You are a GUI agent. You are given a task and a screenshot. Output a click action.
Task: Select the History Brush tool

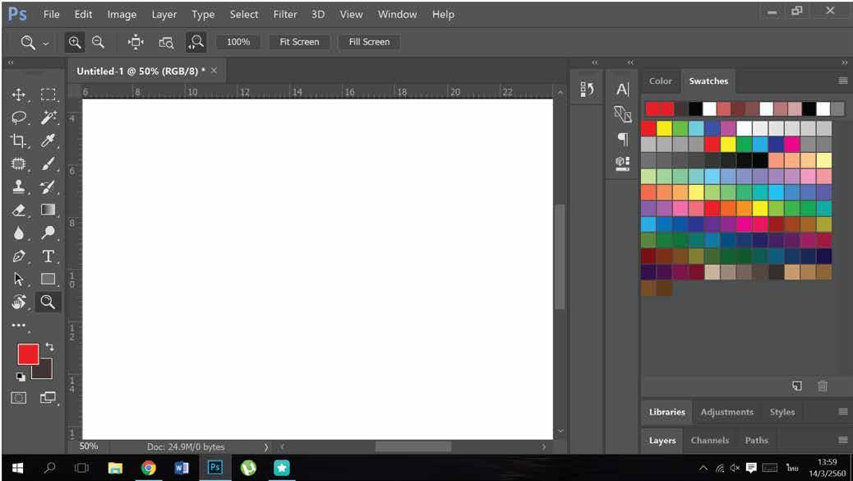tap(48, 187)
